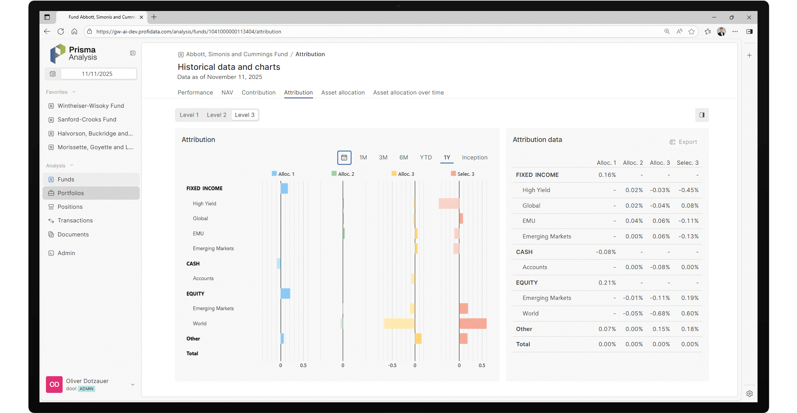Open Portfolios from the sidebar
Screen dimensions: 797x413
pyautogui.click(x=71, y=193)
